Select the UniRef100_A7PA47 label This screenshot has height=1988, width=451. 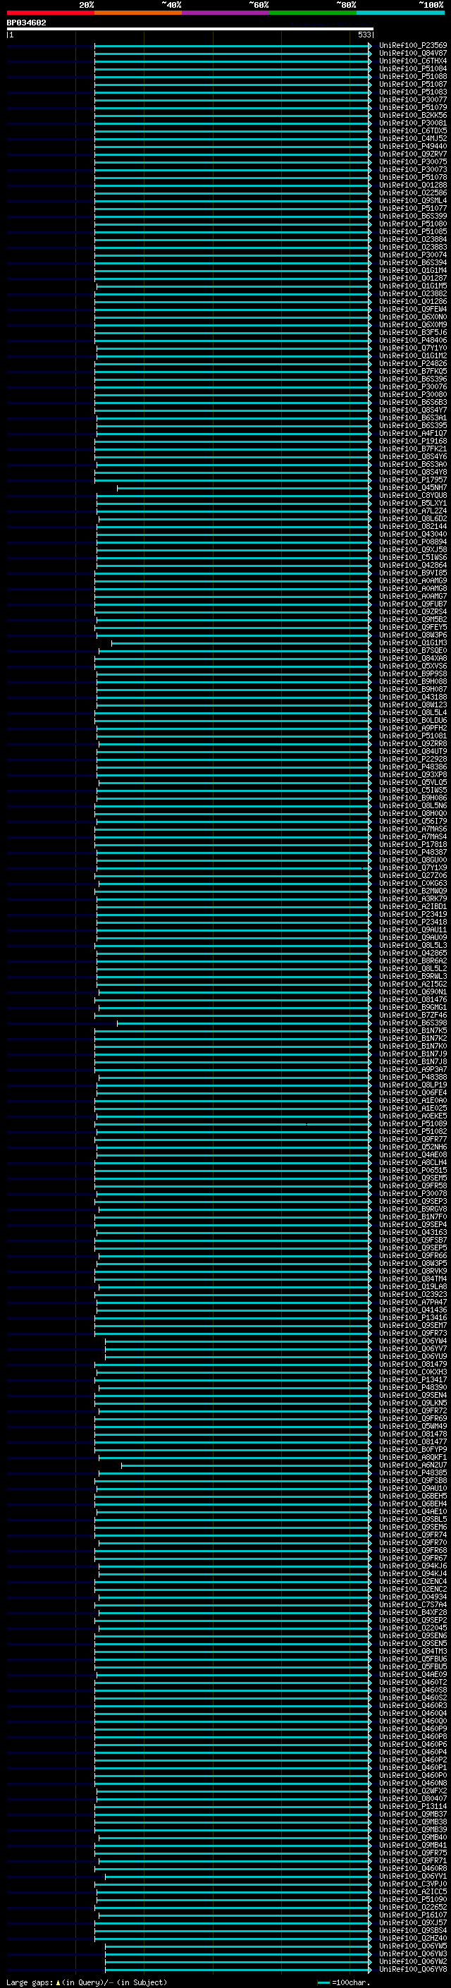pyautogui.click(x=413, y=1303)
